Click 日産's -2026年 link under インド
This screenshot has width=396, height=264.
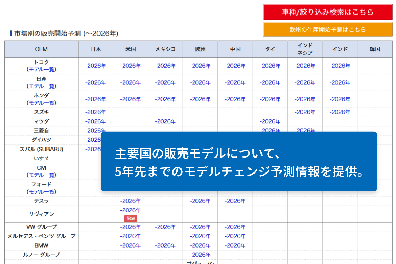click(340, 83)
